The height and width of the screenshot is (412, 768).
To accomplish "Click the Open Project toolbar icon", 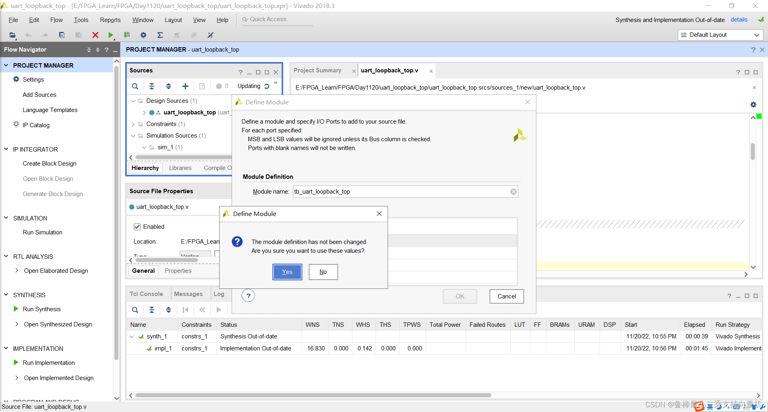I will pos(13,35).
